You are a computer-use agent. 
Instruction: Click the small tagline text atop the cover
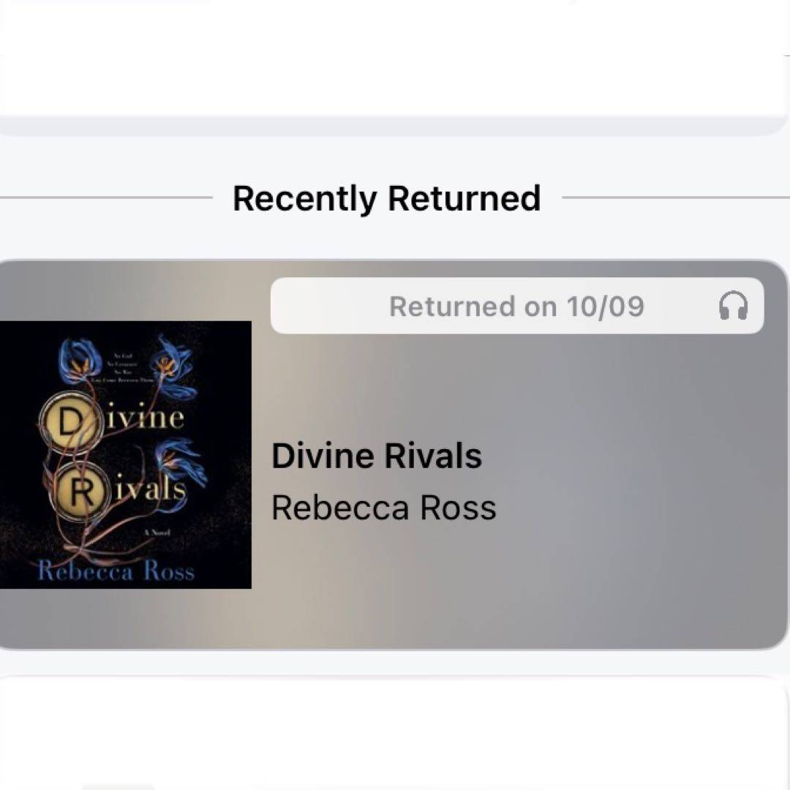coord(127,368)
